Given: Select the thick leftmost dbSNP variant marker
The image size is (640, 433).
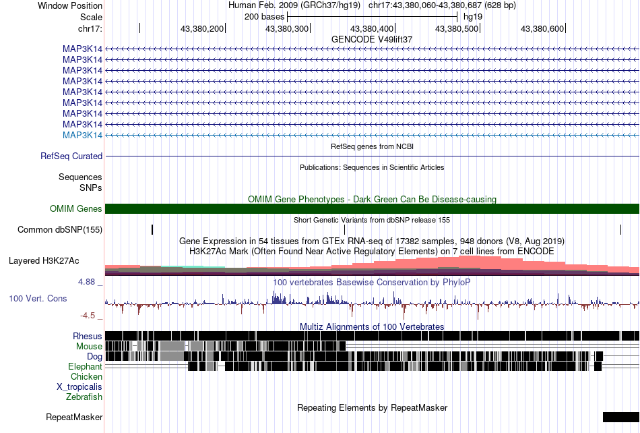Looking at the screenshot, I should point(152,229).
